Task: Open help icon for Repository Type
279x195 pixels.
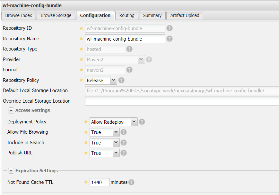Action: (x=129, y=49)
